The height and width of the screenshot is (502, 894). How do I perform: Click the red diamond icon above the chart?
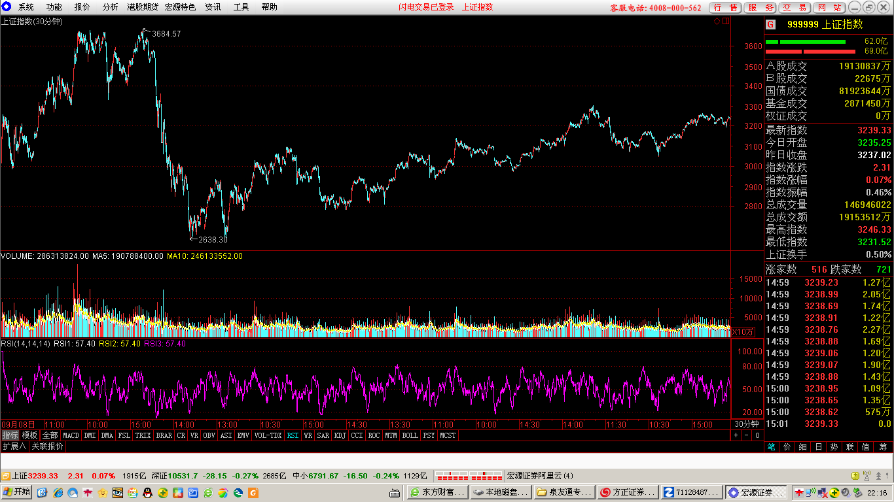click(717, 22)
